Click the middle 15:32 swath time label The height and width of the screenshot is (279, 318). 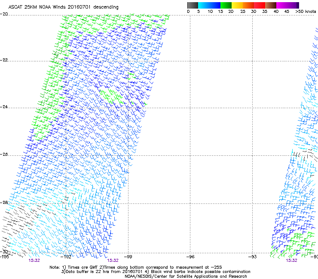pos(113,261)
